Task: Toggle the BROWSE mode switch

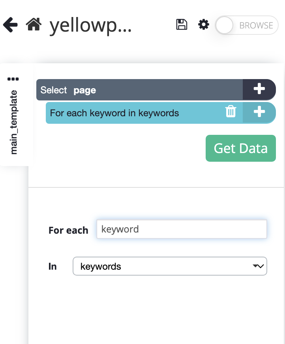Action: tap(247, 25)
